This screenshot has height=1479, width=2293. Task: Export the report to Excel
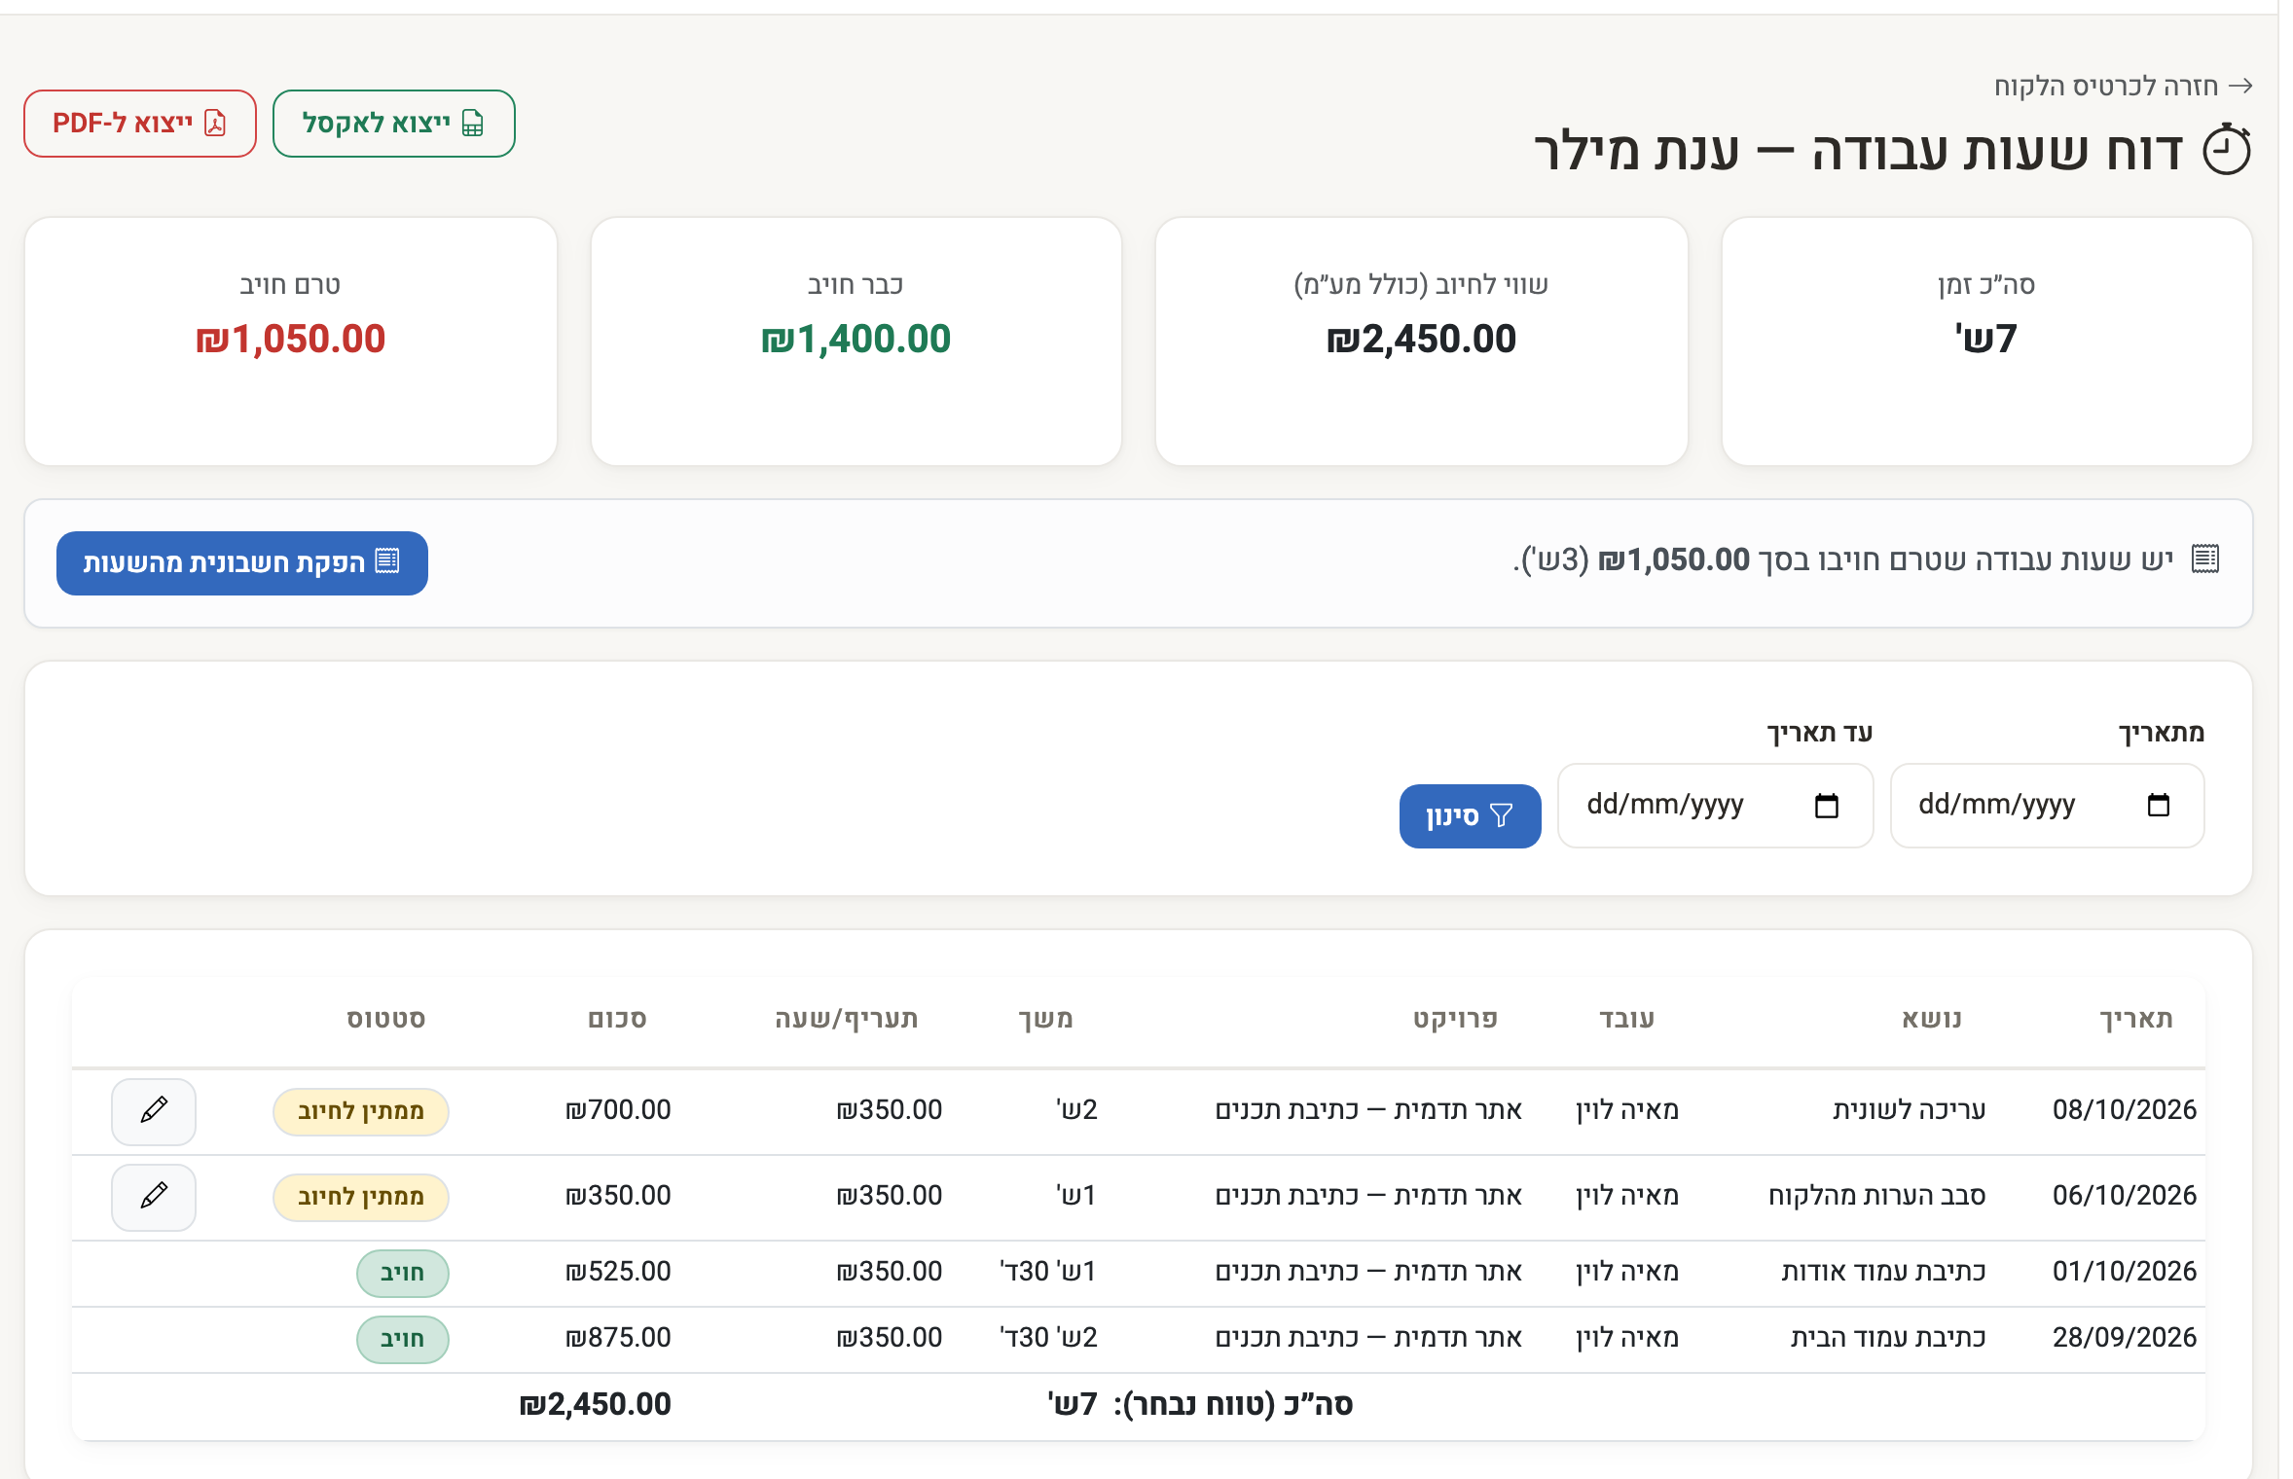point(393,124)
